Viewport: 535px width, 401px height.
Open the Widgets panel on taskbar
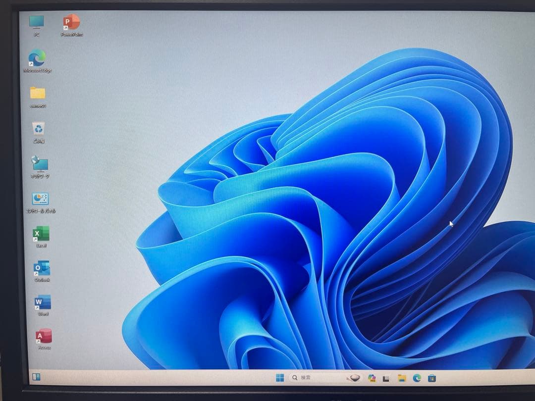coord(36,377)
